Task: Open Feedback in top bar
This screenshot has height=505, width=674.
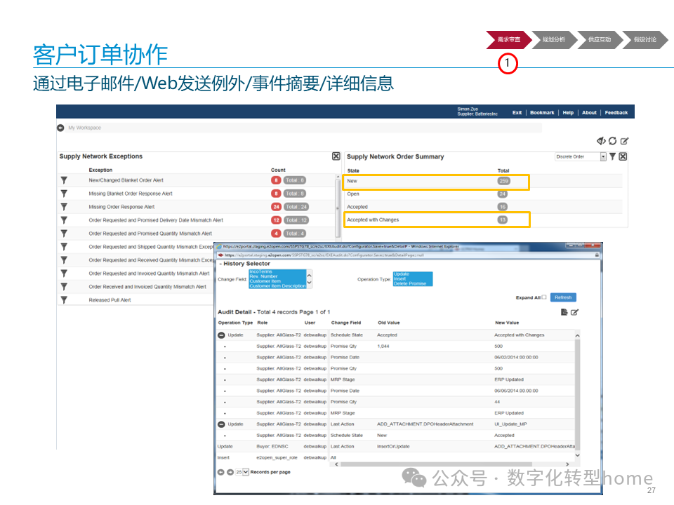Action: (616, 112)
